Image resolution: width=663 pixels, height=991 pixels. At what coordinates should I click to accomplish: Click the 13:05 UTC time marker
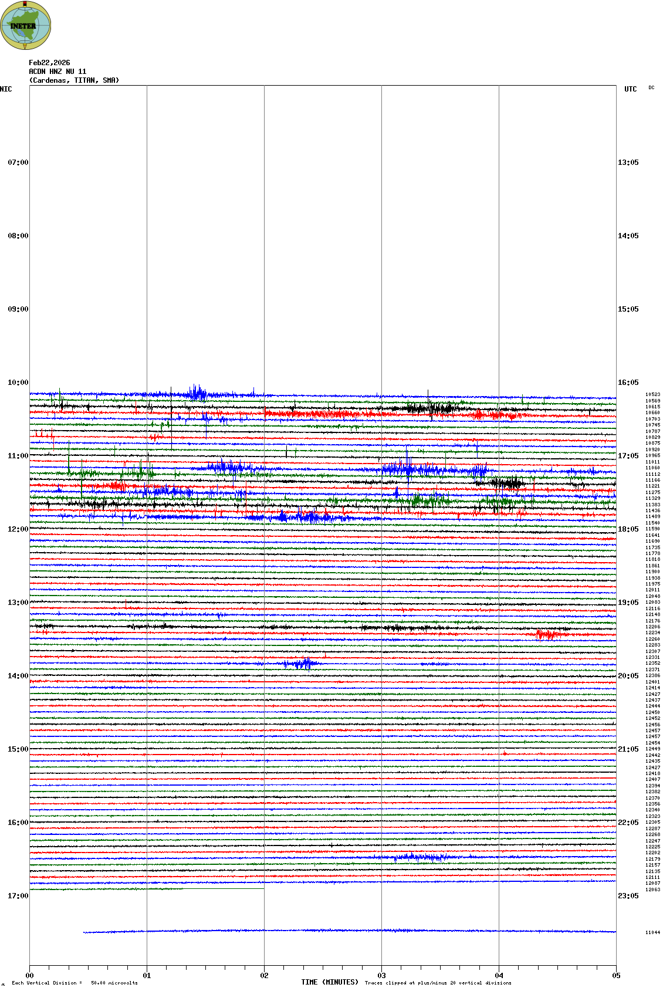click(628, 163)
